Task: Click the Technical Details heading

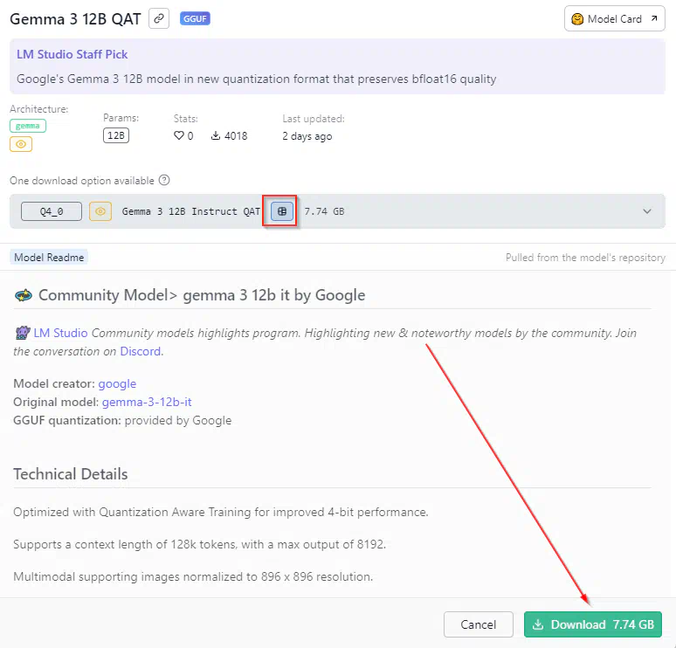Action: 70,474
